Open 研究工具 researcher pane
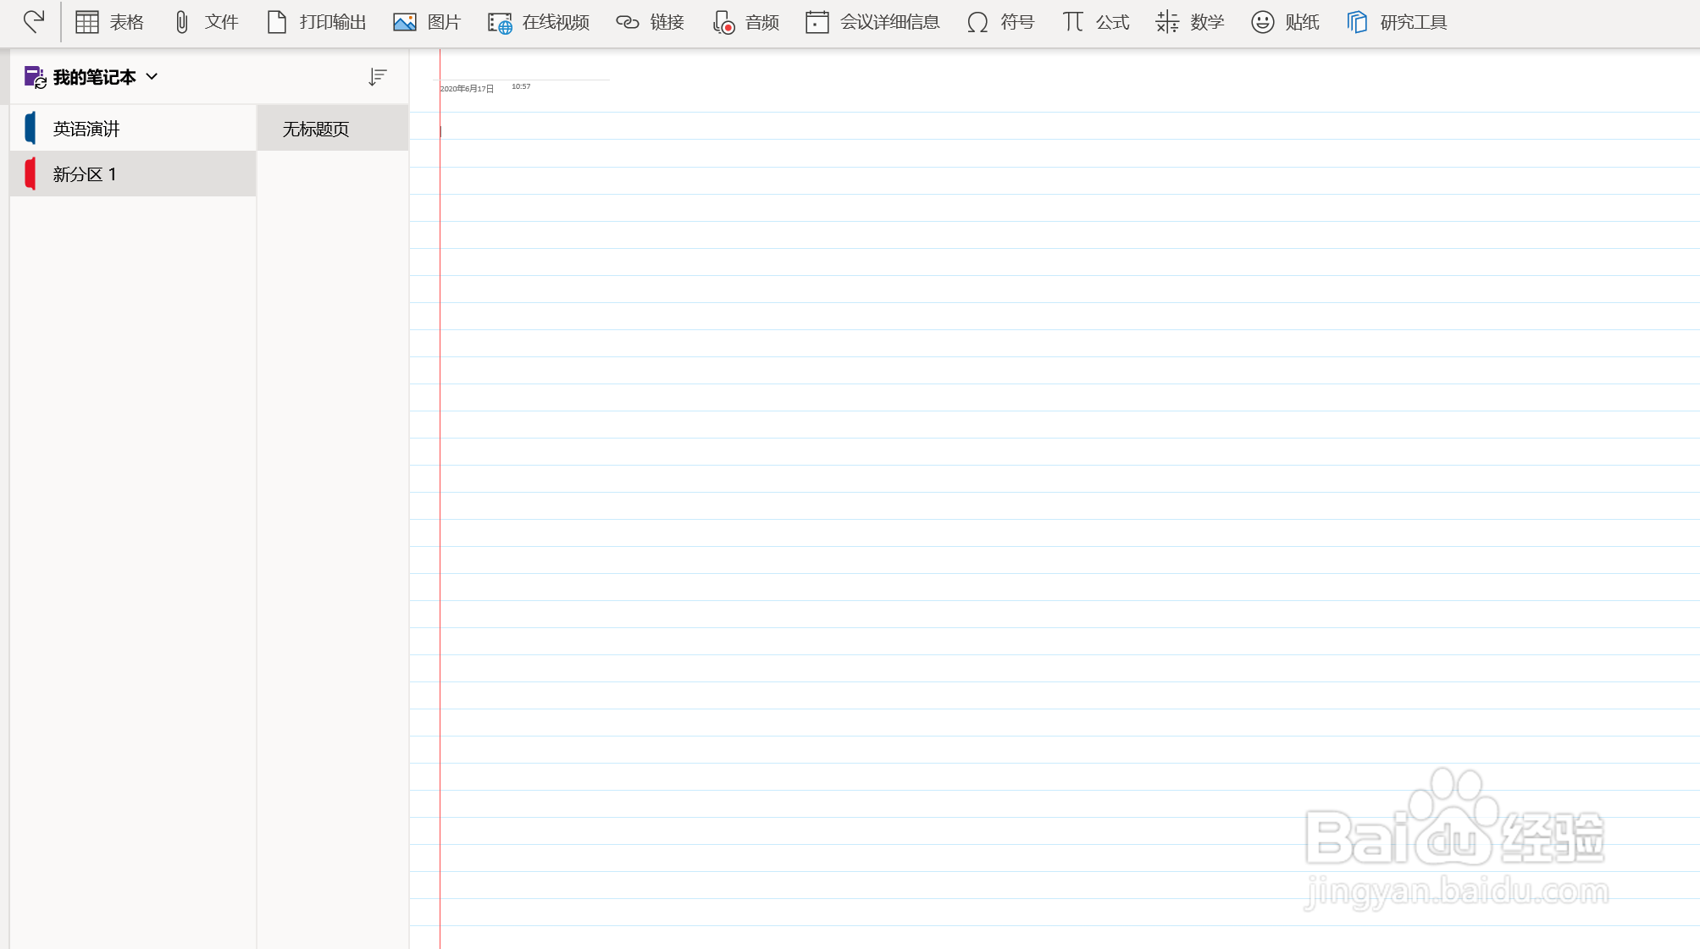Viewport: 1700px width, 949px height. click(1397, 22)
